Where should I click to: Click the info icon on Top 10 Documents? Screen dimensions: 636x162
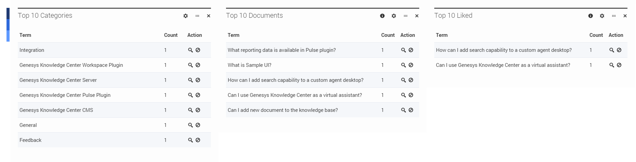click(382, 16)
